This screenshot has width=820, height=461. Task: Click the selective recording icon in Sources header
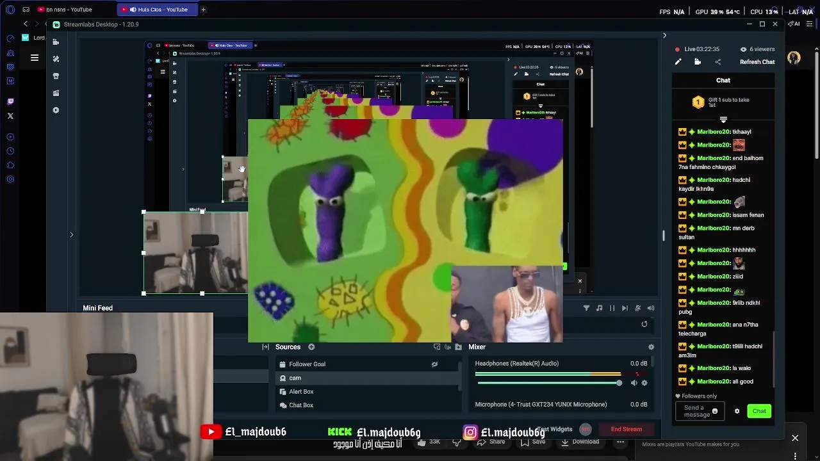click(448, 347)
